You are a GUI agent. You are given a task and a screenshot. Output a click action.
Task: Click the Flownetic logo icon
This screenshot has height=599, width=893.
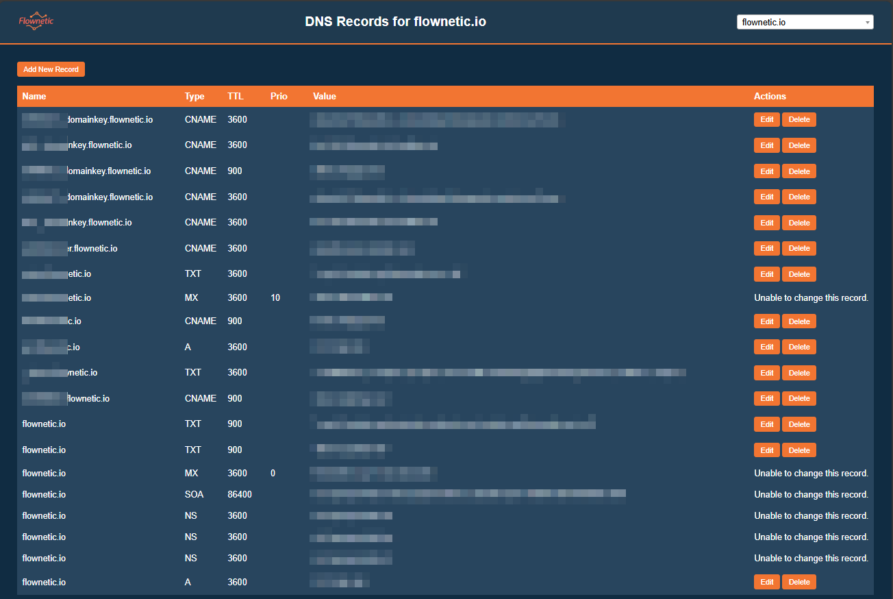[36, 21]
